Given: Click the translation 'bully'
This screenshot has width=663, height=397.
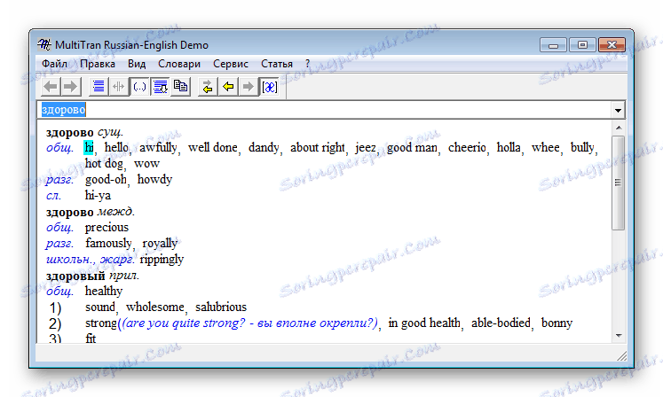Looking at the screenshot, I should (582, 147).
